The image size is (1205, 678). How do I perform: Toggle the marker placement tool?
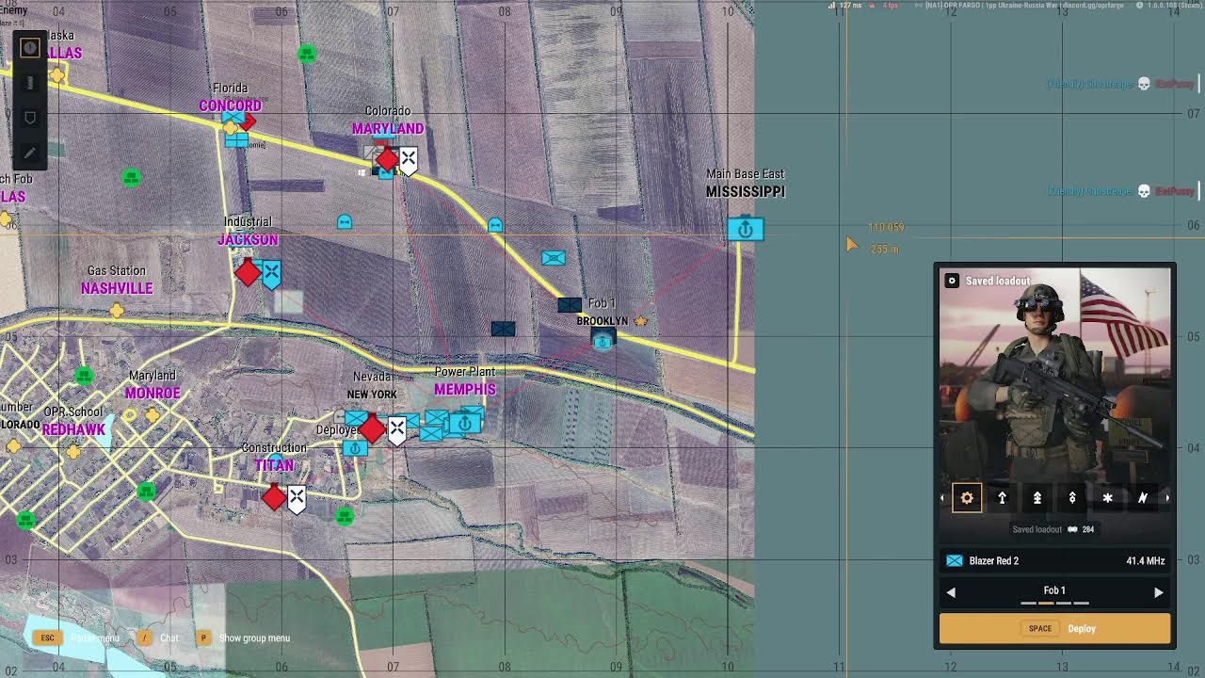point(30,118)
